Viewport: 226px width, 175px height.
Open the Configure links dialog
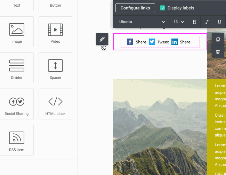135,8
